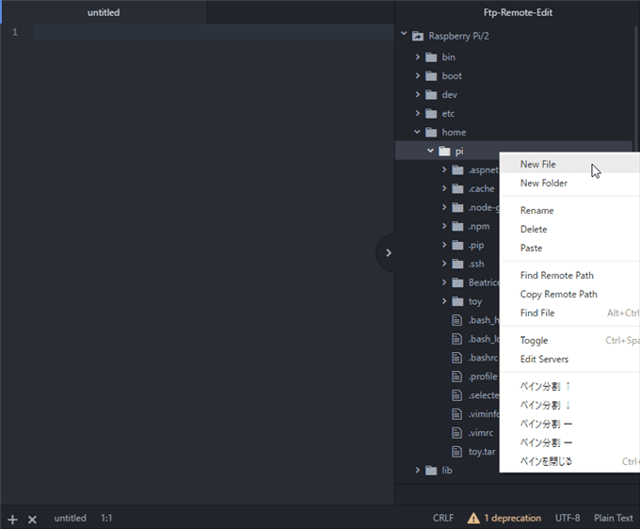Expand the lib folder chevron

click(x=417, y=470)
